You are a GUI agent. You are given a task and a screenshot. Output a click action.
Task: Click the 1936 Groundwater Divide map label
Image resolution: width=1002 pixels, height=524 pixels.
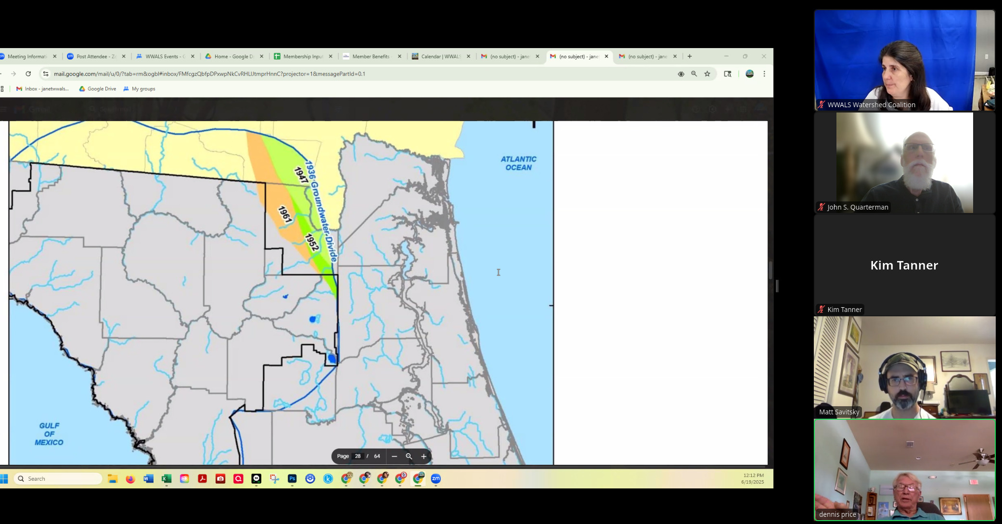[321, 212]
